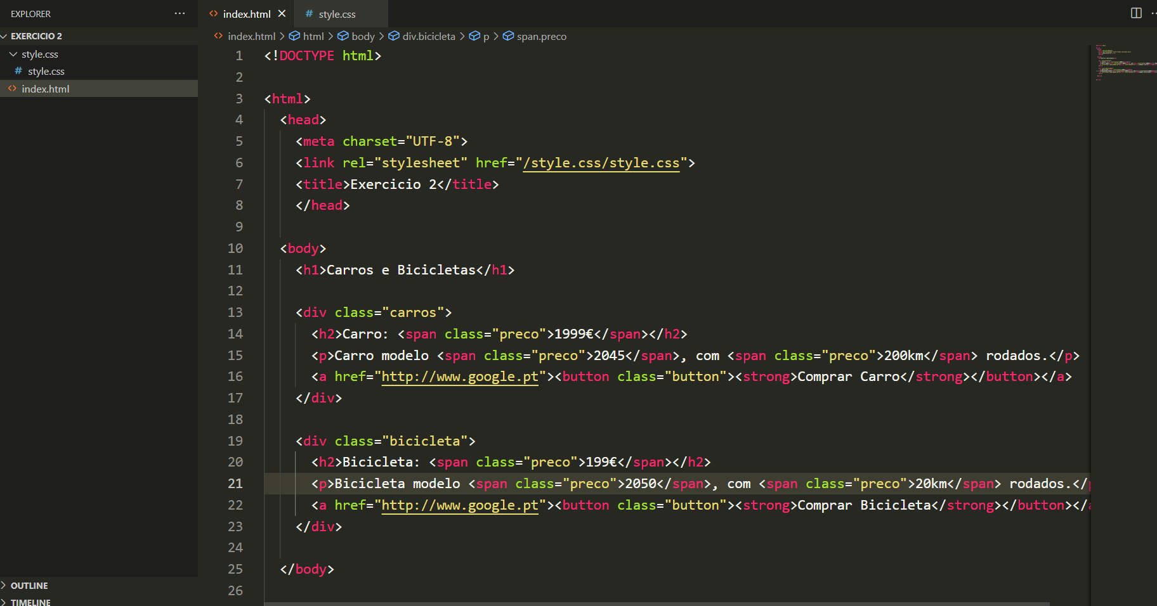
Task: Click 'Carros e Bicicletas' heading text
Action: coord(401,270)
